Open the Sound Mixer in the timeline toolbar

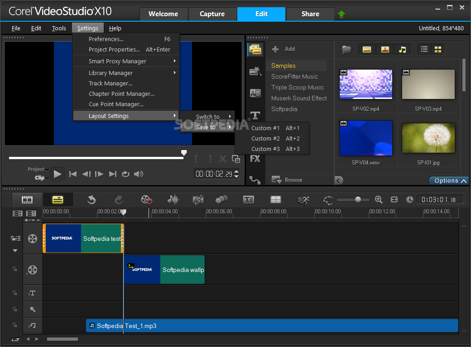tap(173, 199)
